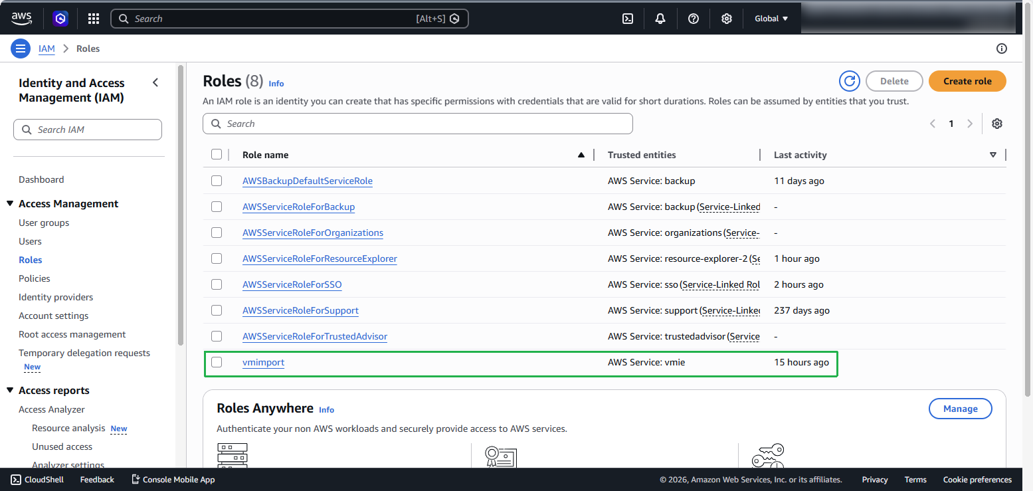Click the Create role button
The image size is (1033, 491).
(967, 81)
